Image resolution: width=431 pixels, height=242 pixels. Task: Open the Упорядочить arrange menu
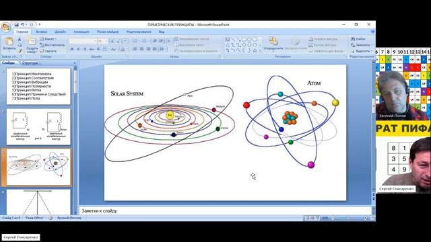tap(273, 44)
